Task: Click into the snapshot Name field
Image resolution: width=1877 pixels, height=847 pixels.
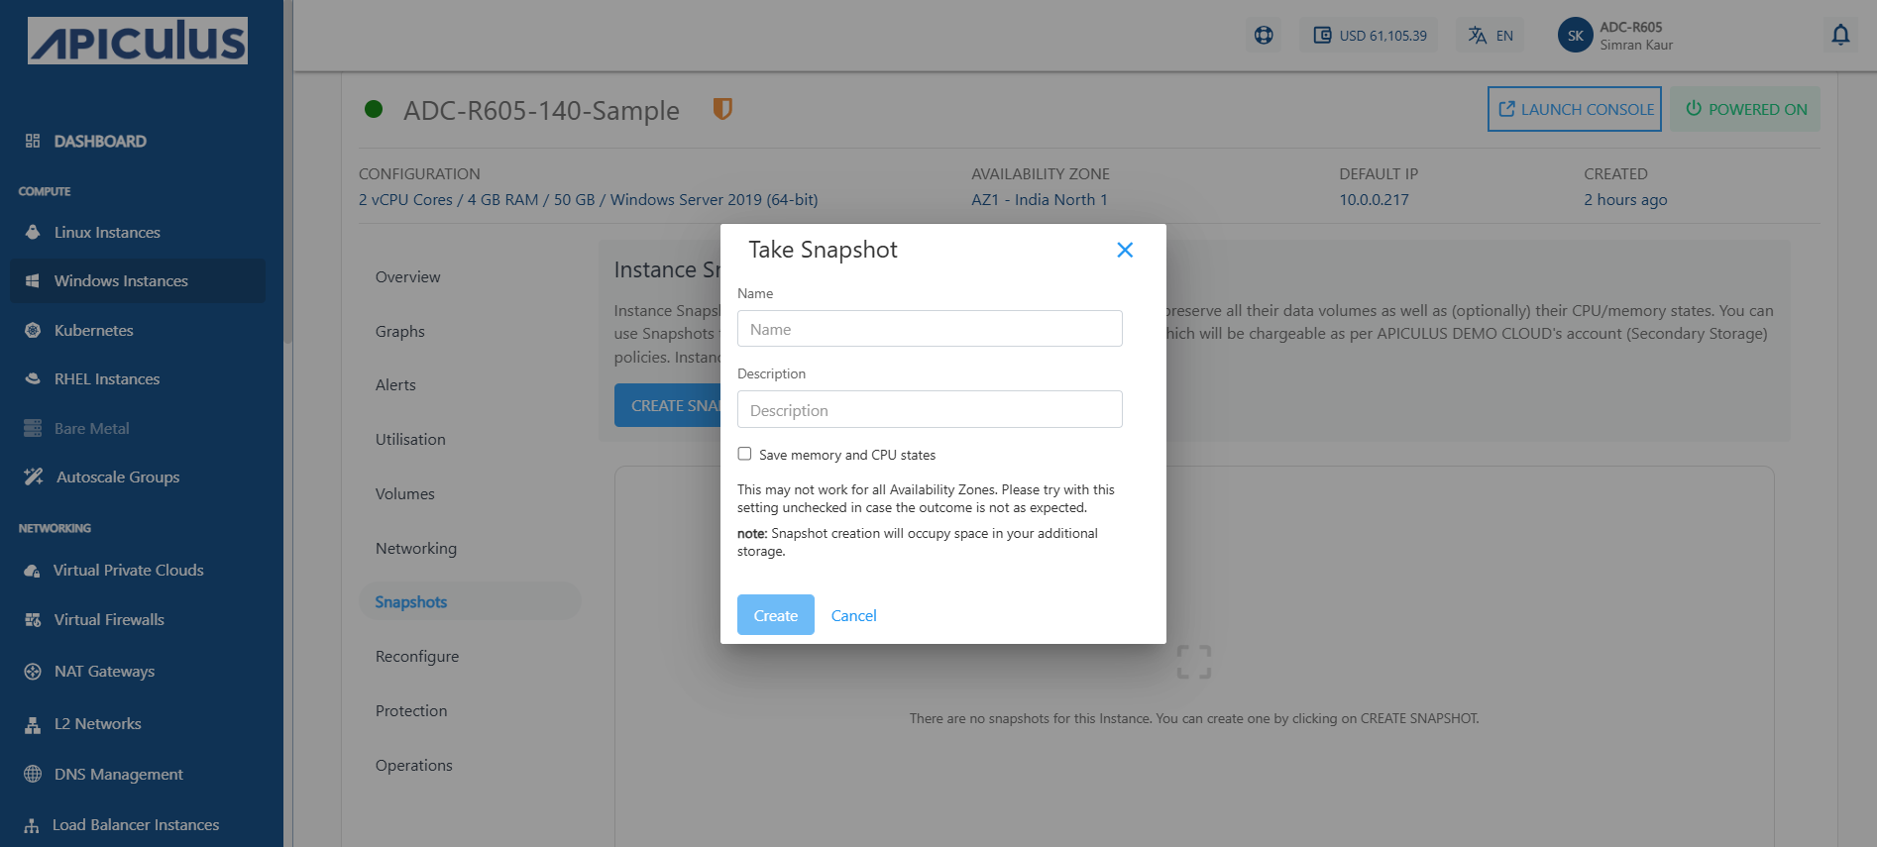Action: [930, 329]
